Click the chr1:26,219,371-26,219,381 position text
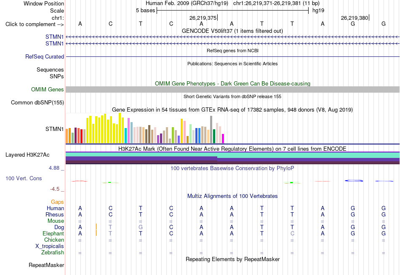Screen dimensions: 400x275 (276, 3)
